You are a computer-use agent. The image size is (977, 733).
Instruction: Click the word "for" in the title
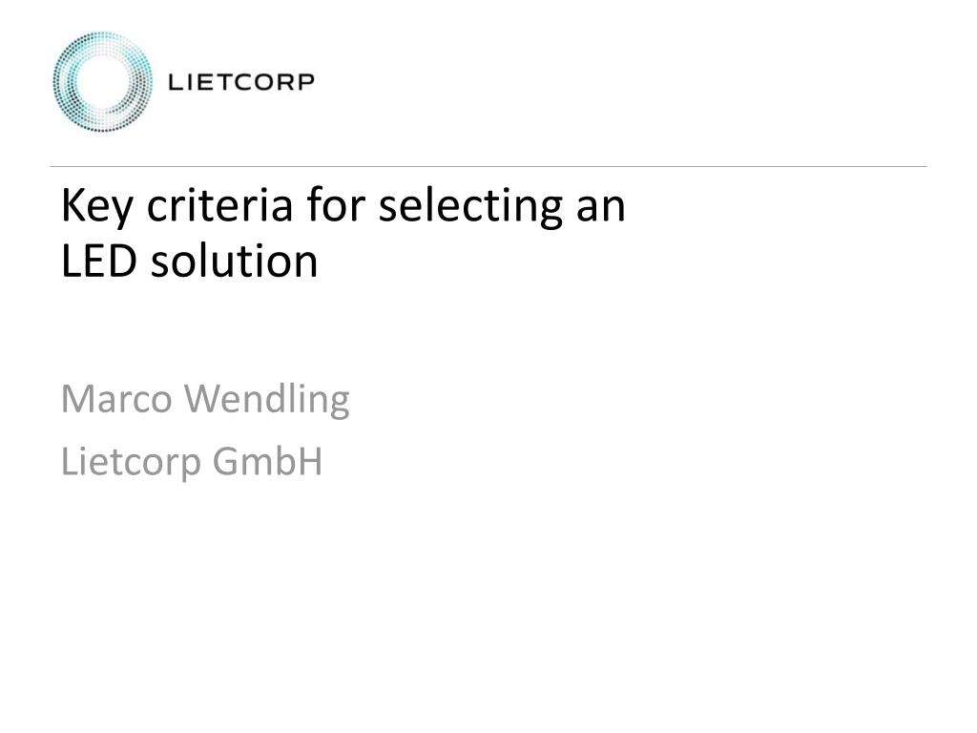click(x=336, y=204)
